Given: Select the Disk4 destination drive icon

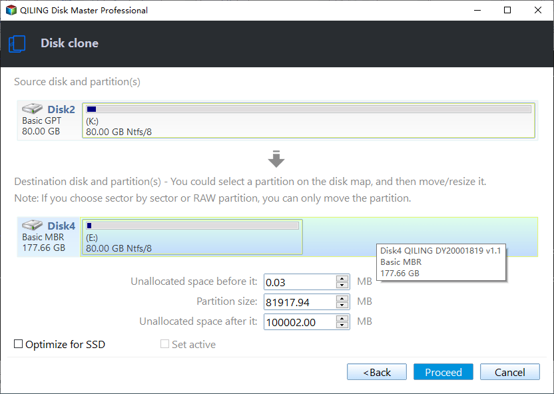Looking at the screenshot, I should click(32, 225).
